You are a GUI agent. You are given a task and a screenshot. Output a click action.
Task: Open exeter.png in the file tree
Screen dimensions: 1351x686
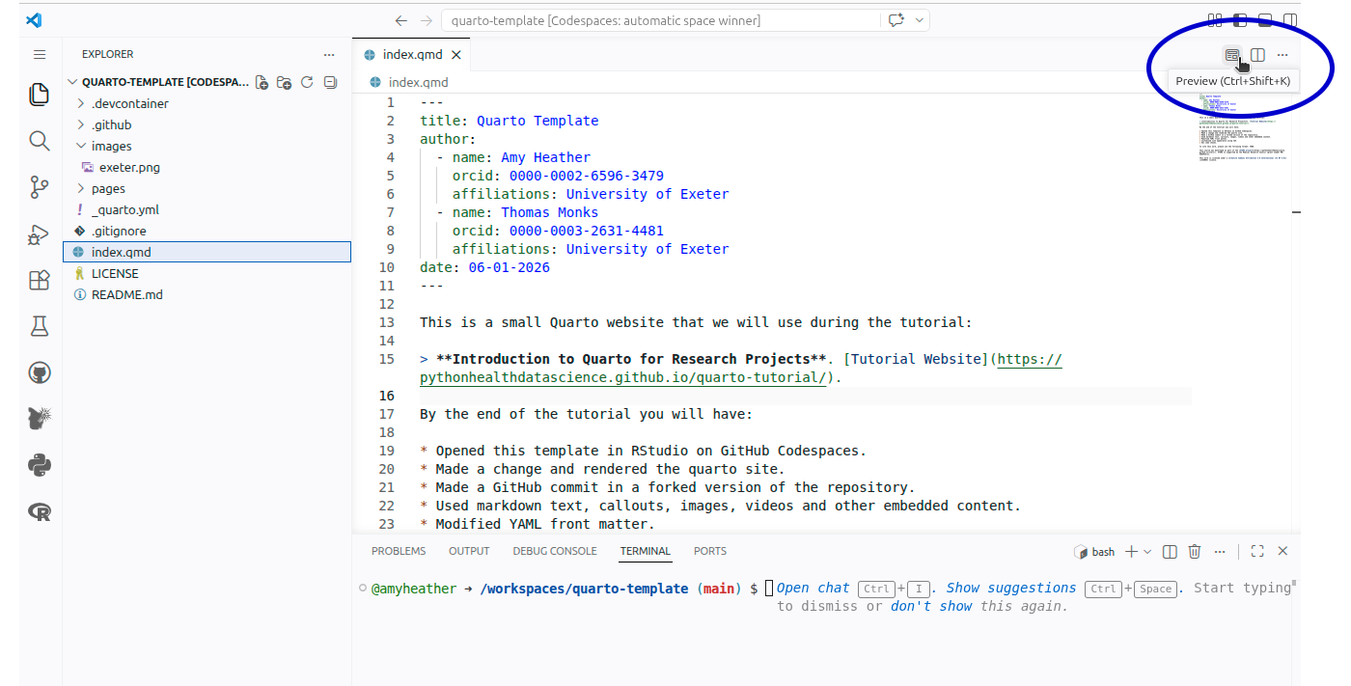tap(207, 168)
